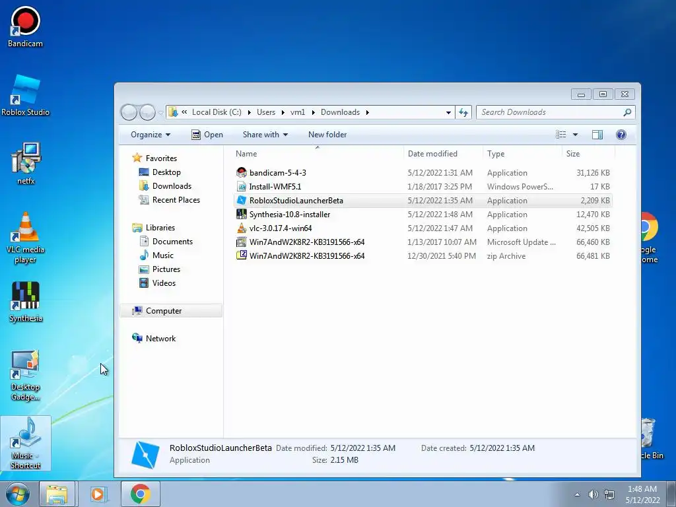Click the network tray icon
This screenshot has height=507, width=676.
click(x=609, y=494)
